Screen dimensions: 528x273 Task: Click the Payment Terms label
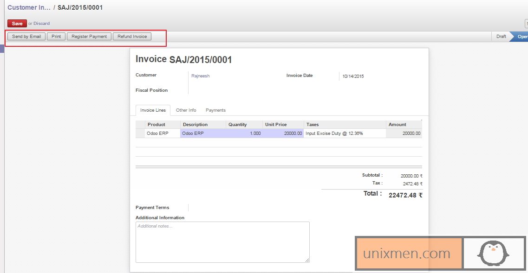click(152, 208)
